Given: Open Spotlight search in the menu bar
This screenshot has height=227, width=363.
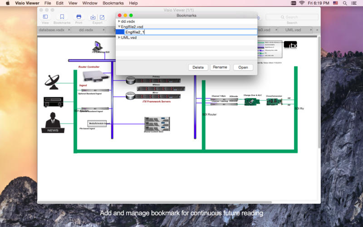Looking at the screenshot, I should click(345, 3).
